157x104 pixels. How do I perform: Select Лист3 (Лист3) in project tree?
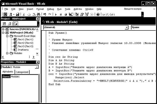25,46
